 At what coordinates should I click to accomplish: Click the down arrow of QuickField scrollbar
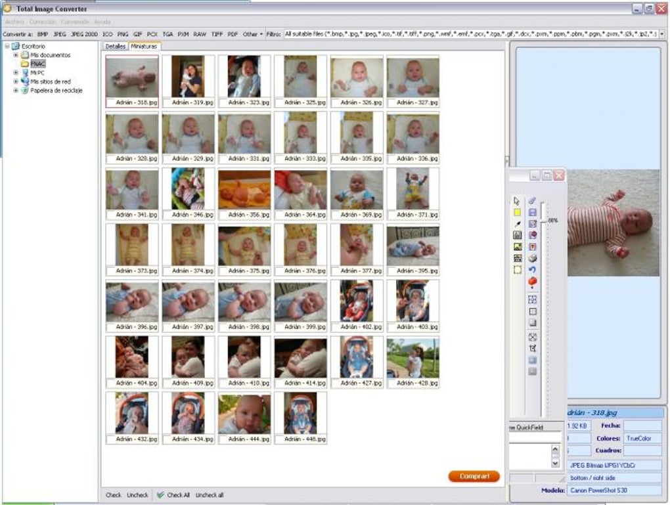pyautogui.click(x=555, y=463)
